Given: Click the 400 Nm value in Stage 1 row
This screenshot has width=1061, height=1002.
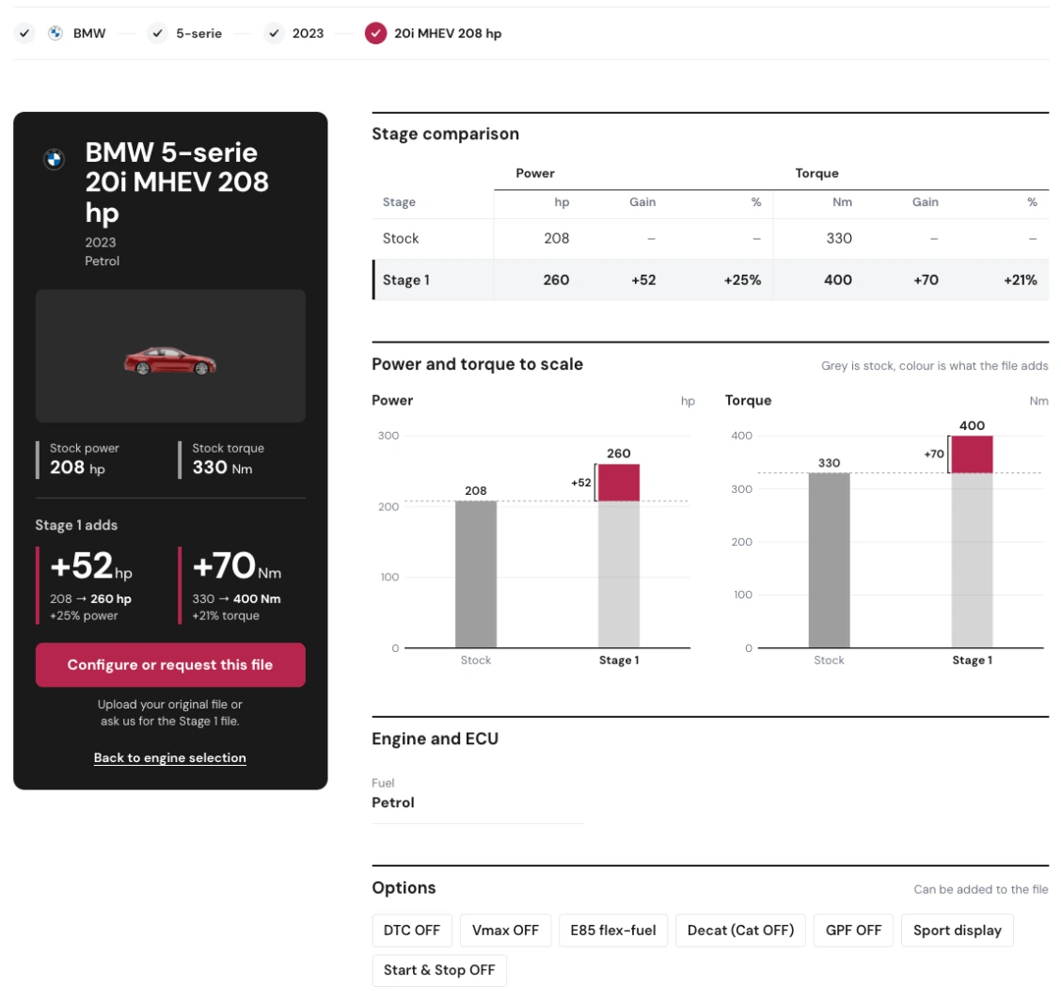Looking at the screenshot, I should [838, 279].
